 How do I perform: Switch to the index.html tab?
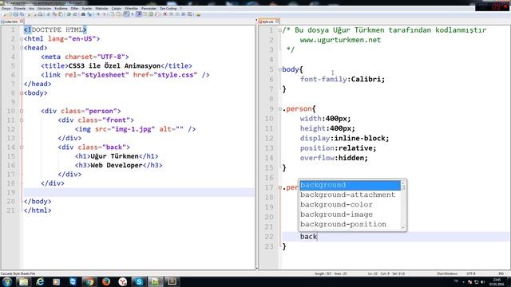[x=10, y=22]
